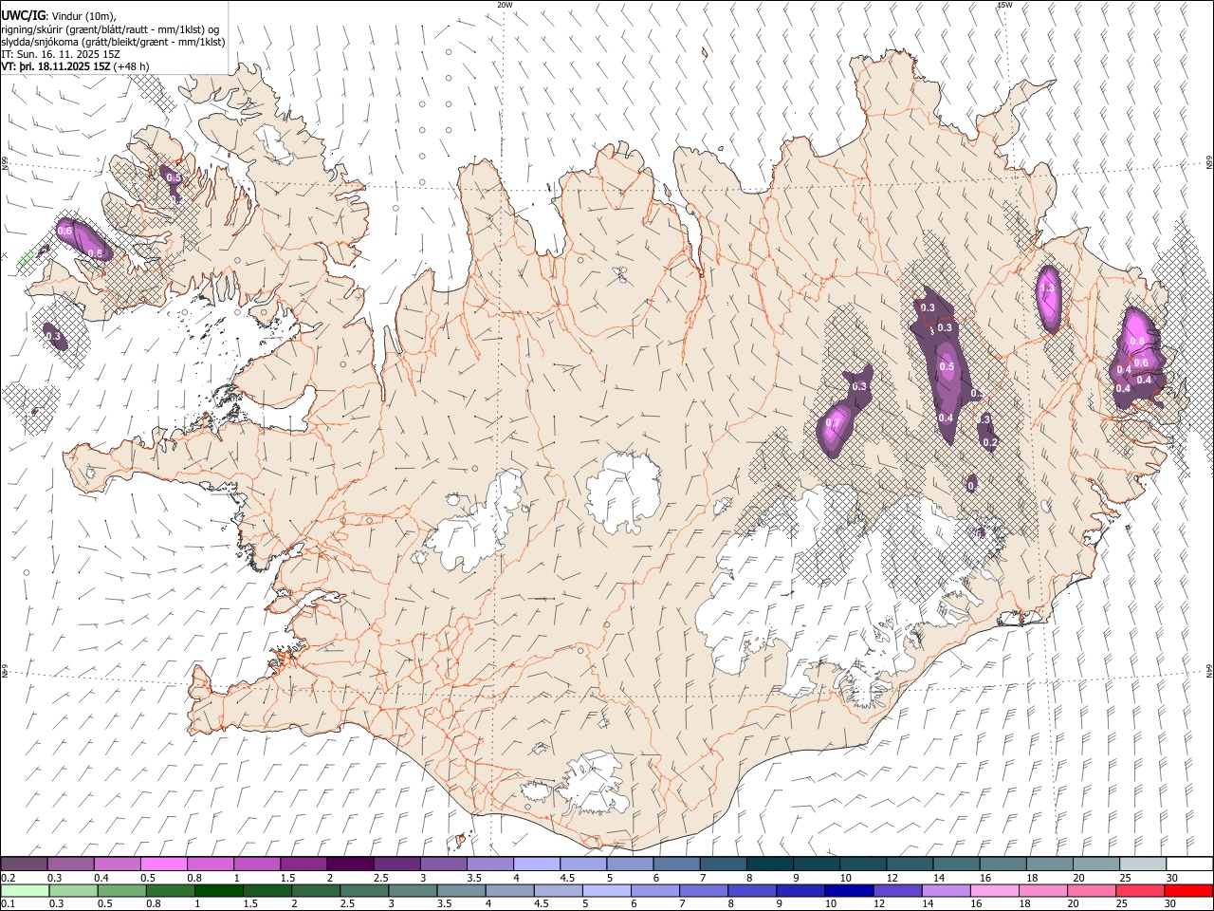The height and width of the screenshot is (911, 1214).
Task: Click the '1.3' snowfall value on the map
Action: (x=1047, y=288)
